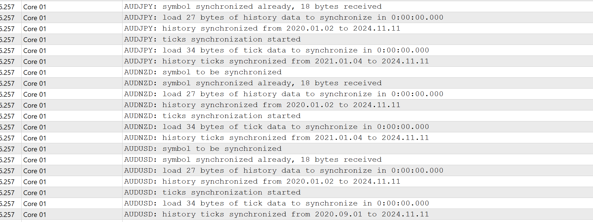
Task: Select AUDUSD symbol to be synchronized row
Action: tap(296, 149)
